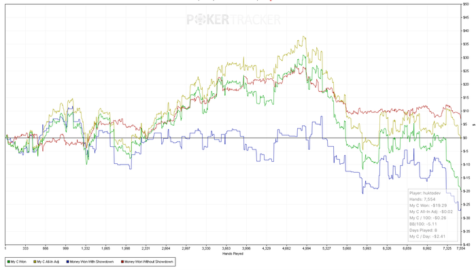This screenshot has height=270, width=476.
Task: Click the 1,998 x-axis tick label
Action: (126, 248)
